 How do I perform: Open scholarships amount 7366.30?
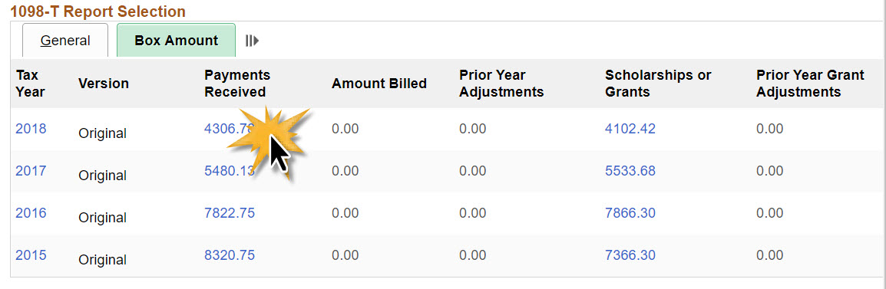[630, 255]
